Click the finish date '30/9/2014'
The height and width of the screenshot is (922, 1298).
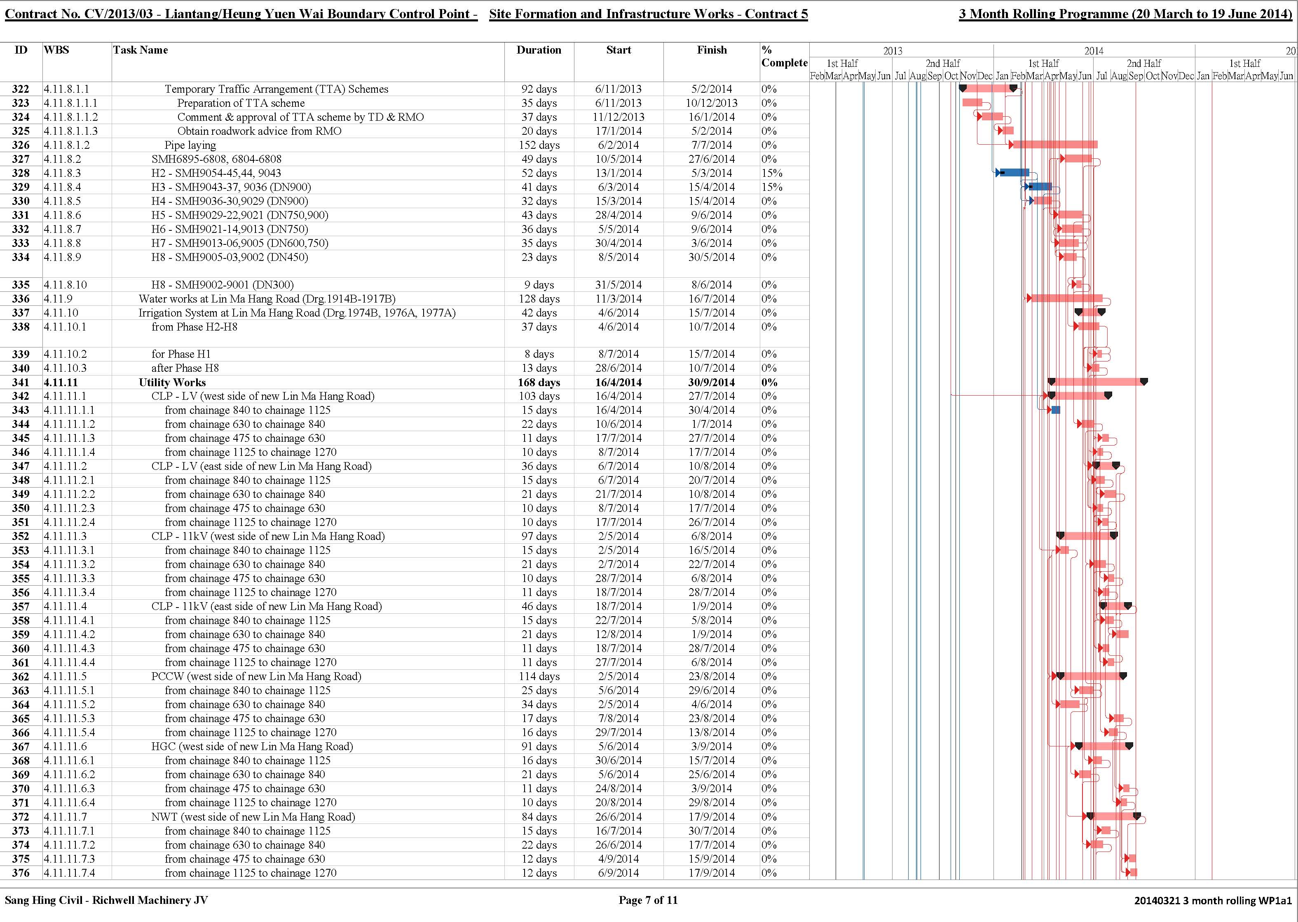(712, 382)
